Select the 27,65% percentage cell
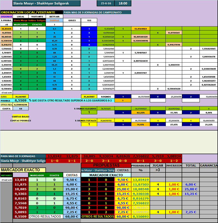 pos(174,125)
